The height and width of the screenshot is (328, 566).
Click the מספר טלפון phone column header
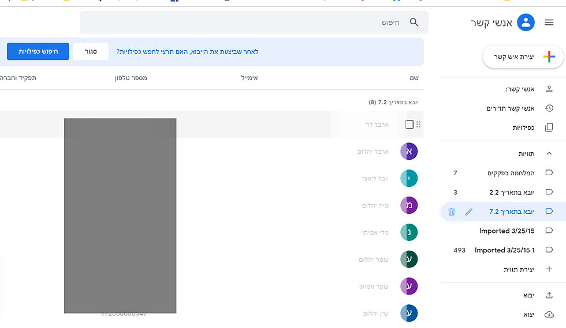click(x=131, y=78)
